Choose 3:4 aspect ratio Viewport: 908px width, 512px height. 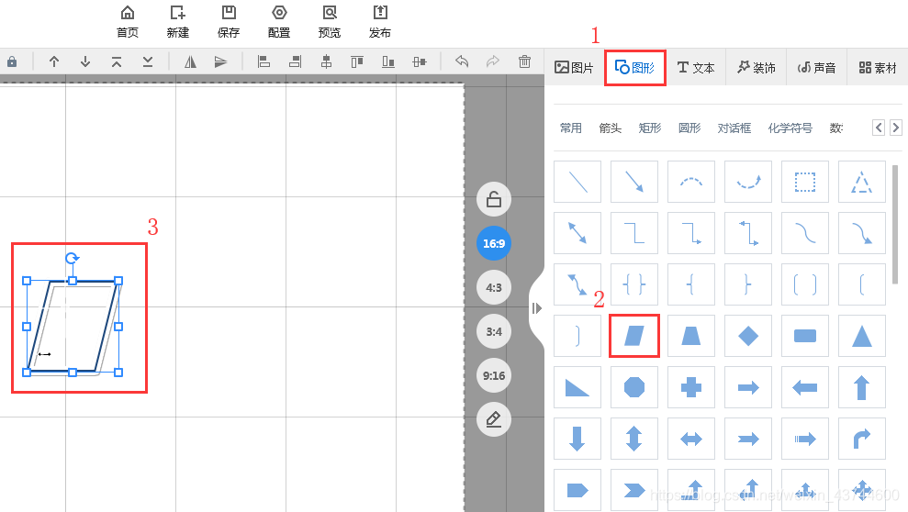point(493,331)
